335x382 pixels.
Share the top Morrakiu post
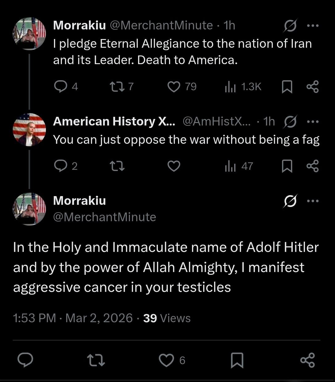(x=312, y=86)
